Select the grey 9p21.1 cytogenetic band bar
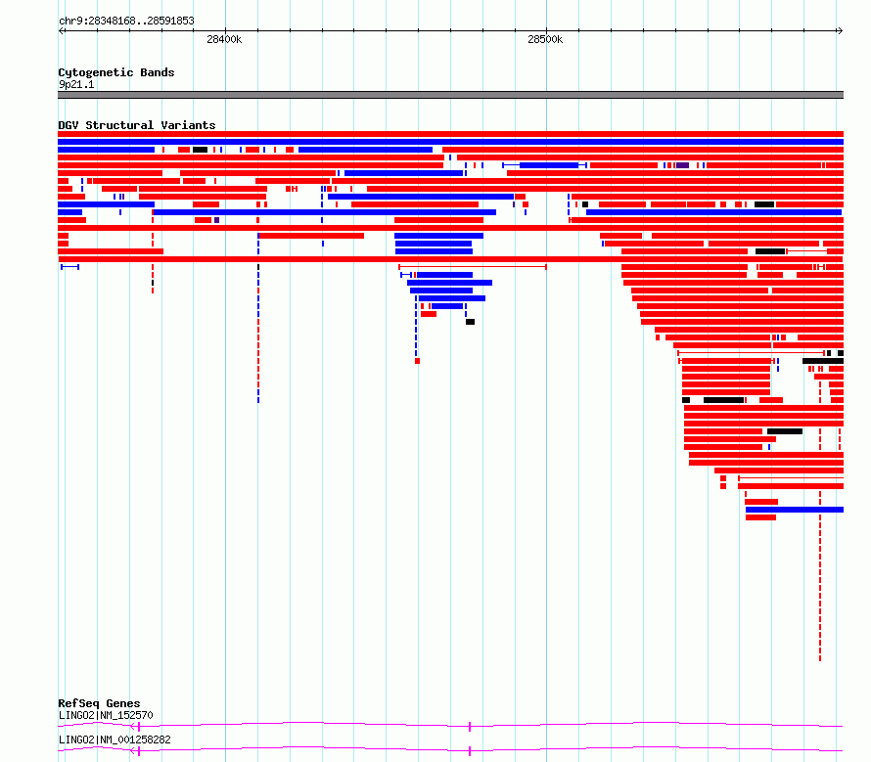871x762 pixels. [450, 95]
